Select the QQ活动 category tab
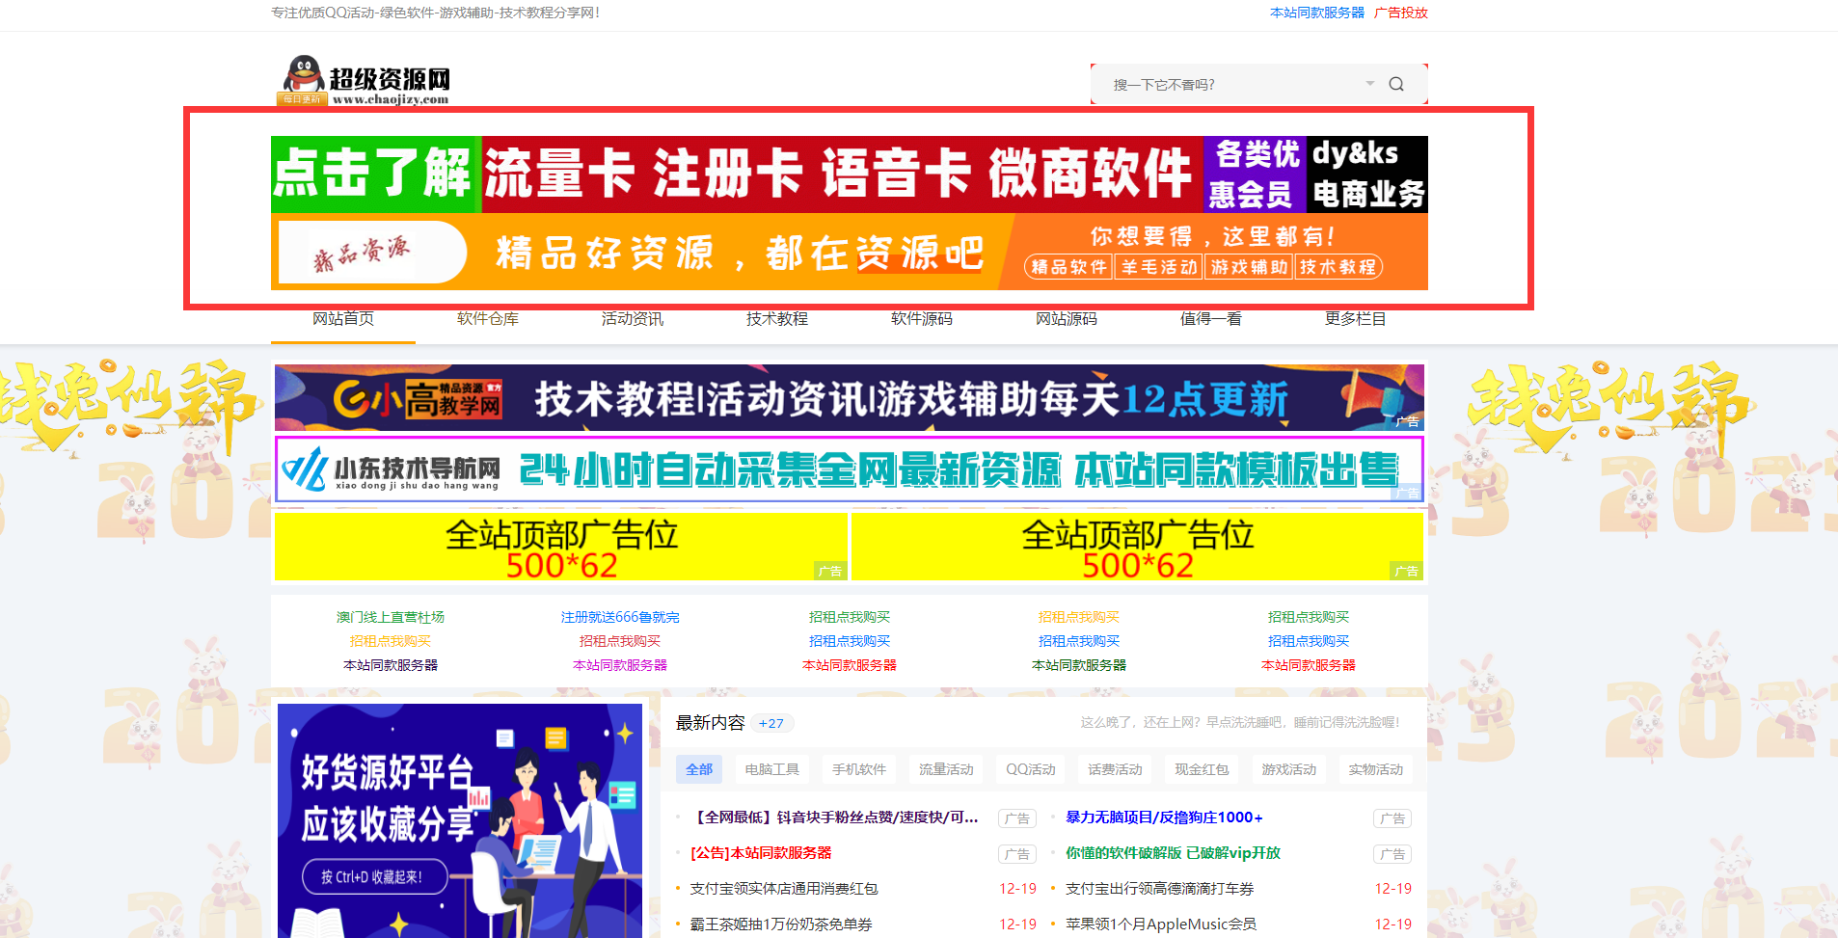 tap(1030, 769)
